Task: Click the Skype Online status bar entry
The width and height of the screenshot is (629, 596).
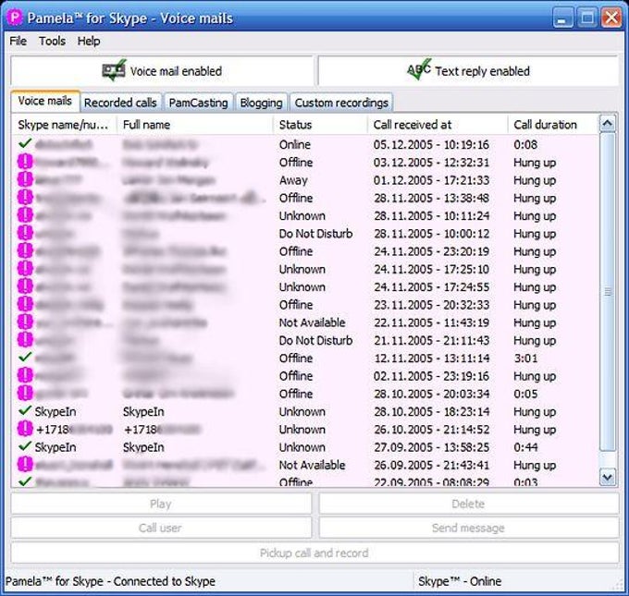Action: point(460,581)
